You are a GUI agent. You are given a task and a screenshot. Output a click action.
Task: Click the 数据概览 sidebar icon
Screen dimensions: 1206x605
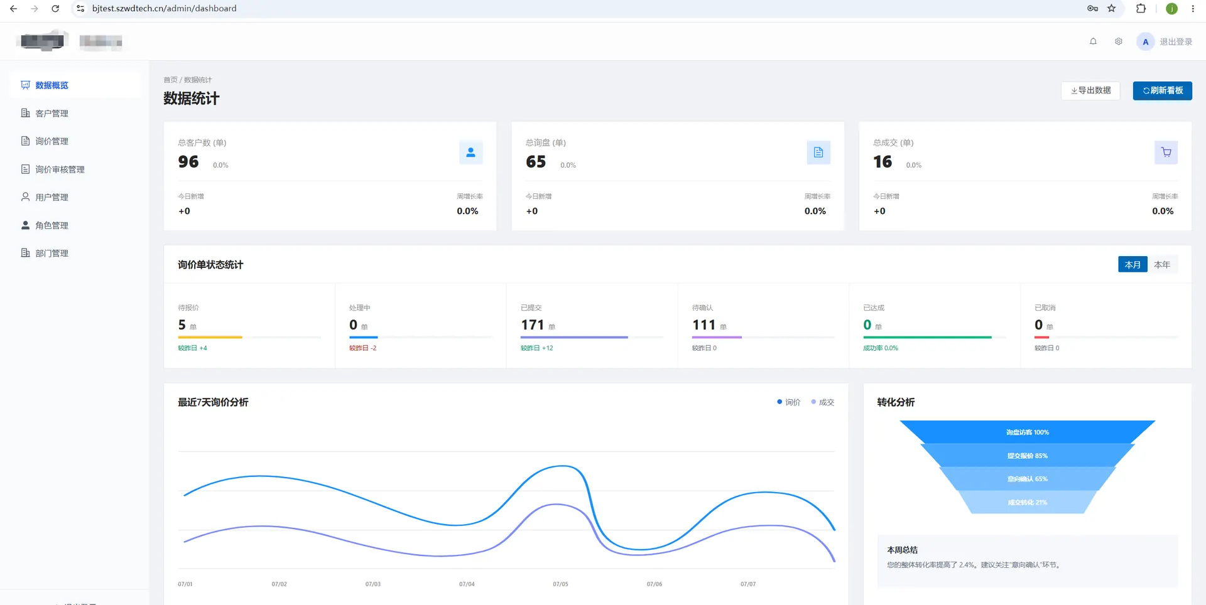click(25, 85)
